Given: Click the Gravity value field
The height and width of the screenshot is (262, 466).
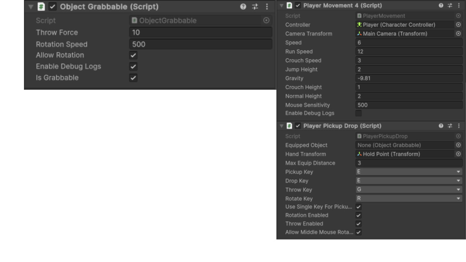Looking at the screenshot, I should [x=409, y=78].
